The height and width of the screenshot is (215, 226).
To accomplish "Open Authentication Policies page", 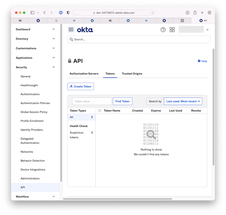I will pyautogui.click(x=35, y=103).
